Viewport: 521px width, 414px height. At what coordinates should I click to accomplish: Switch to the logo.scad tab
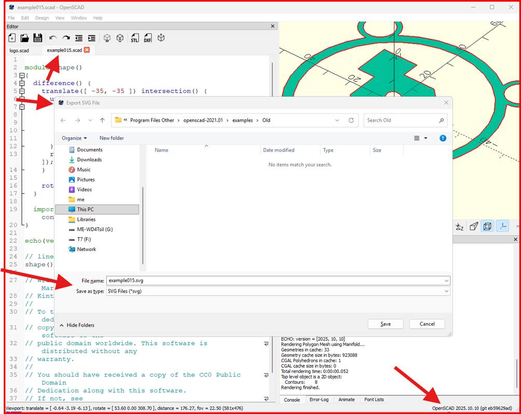coord(20,50)
